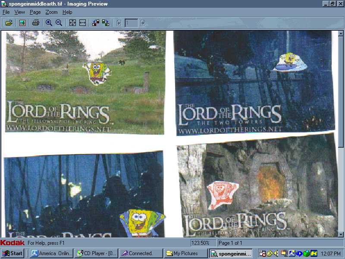Click the volume speaker tray icon

click(276, 254)
